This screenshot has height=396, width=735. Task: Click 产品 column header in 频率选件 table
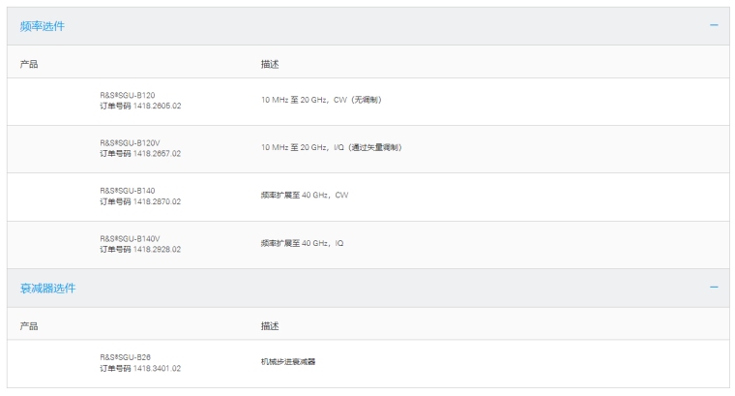point(29,64)
